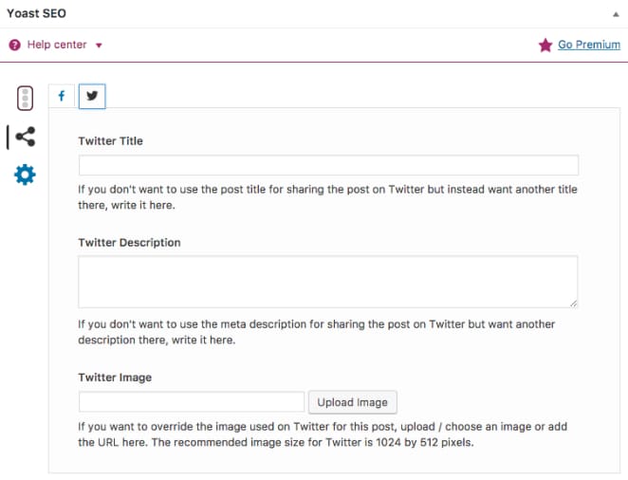Open the Help center menu text

(x=57, y=45)
